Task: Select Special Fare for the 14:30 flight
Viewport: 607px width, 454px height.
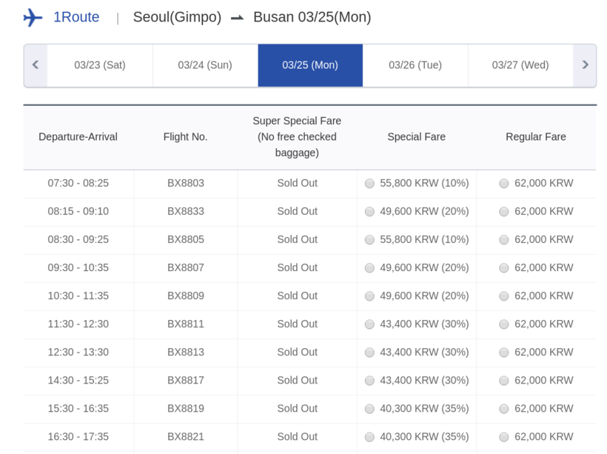Action: click(x=370, y=381)
